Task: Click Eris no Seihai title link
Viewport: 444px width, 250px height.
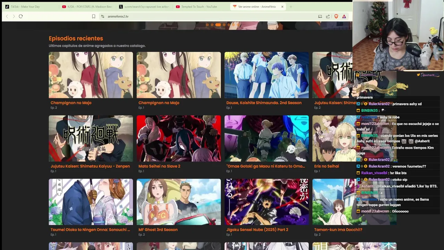Action: pos(326,166)
